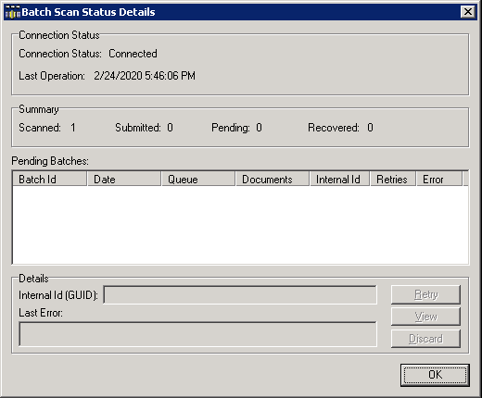The image size is (482, 398).
Task: Click the Scanned count value
Action: (73, 128)
